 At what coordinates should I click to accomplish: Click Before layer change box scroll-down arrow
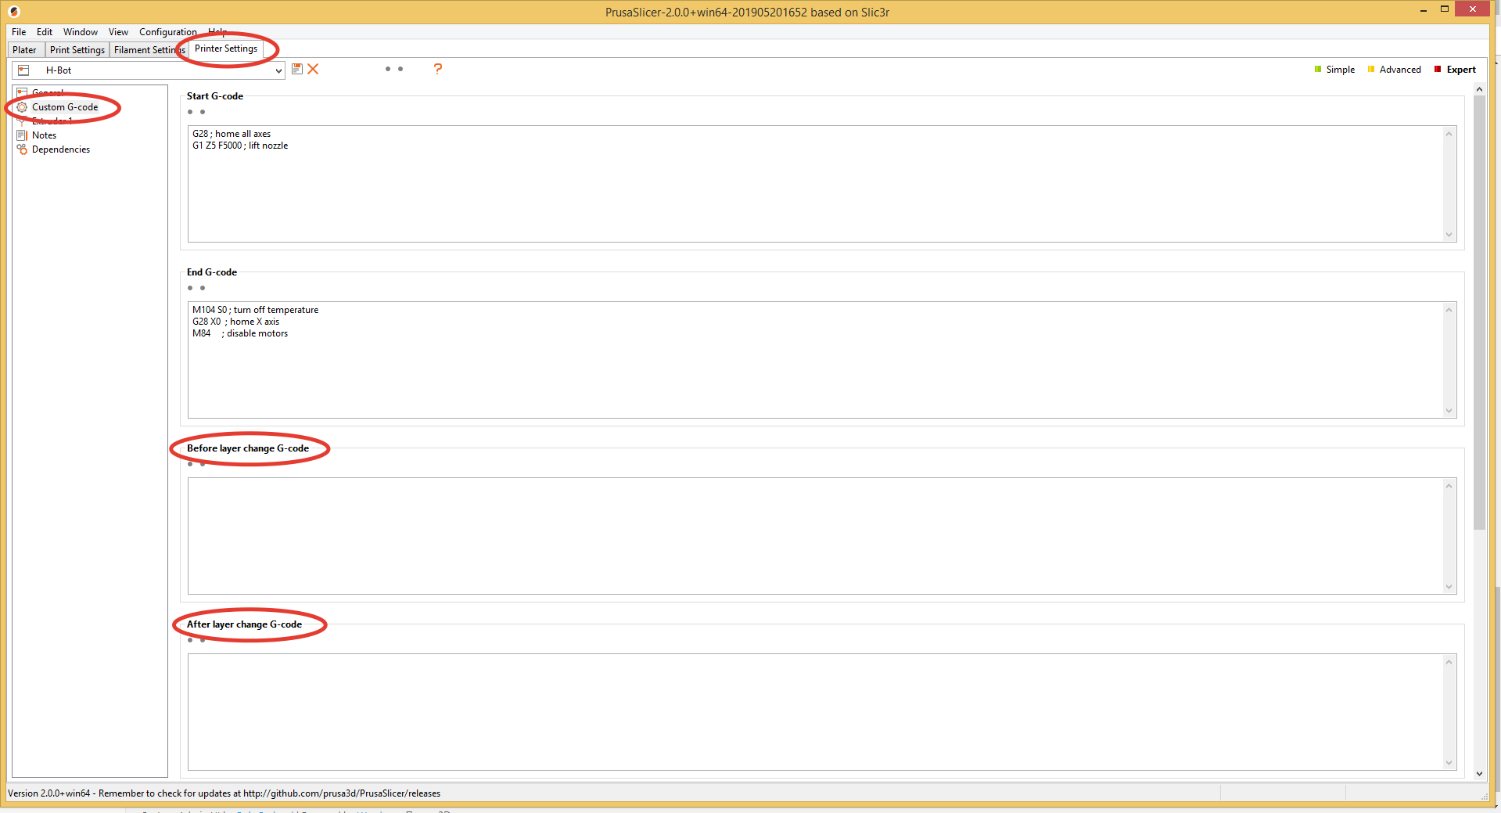pos(1449,587)
